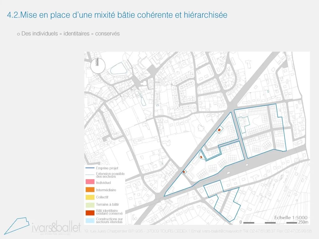319x239 pixels.
Task: Click the light green Terrains à bâtir swatch
Action: tap(90, 205)
